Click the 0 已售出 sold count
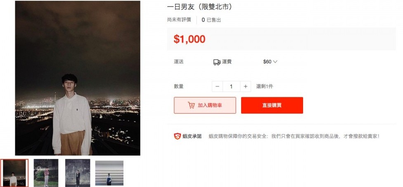Screen dimensions: 403x187 point(211,20)
